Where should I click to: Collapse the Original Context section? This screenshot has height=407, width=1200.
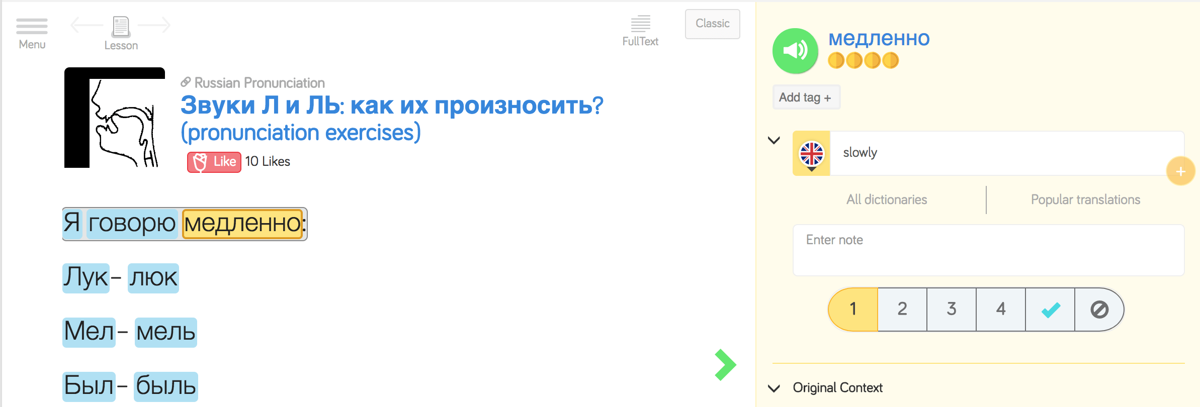pyautogui.click(x=775, y=388)
